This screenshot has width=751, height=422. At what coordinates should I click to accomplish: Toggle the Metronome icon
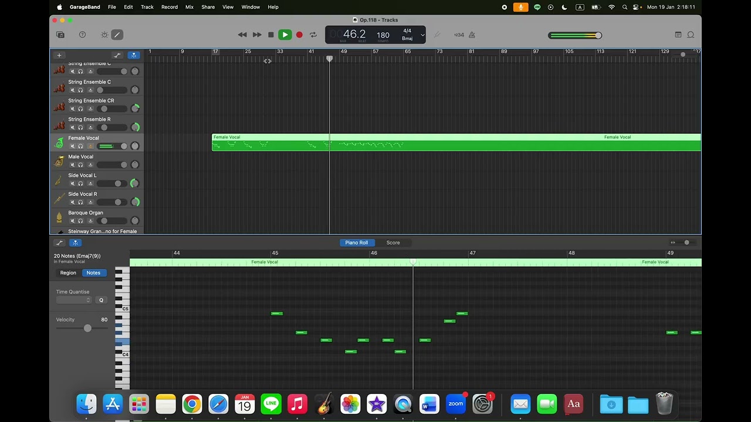pos(472,35)
